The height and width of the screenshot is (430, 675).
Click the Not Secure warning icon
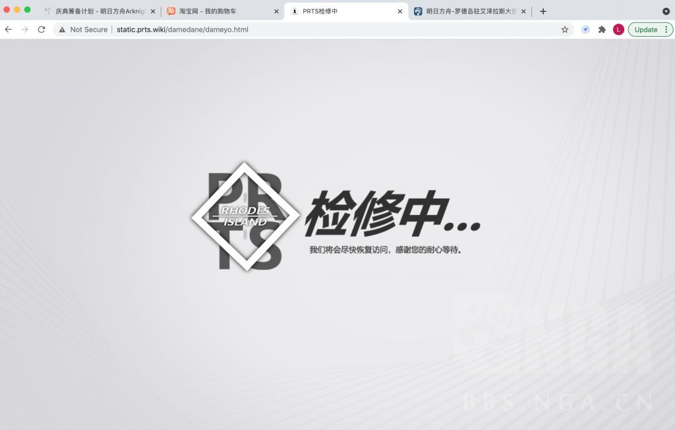61,29
